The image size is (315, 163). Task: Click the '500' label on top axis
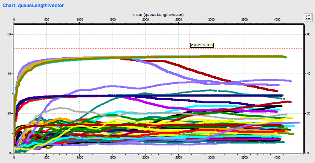[x=47, y=19]
